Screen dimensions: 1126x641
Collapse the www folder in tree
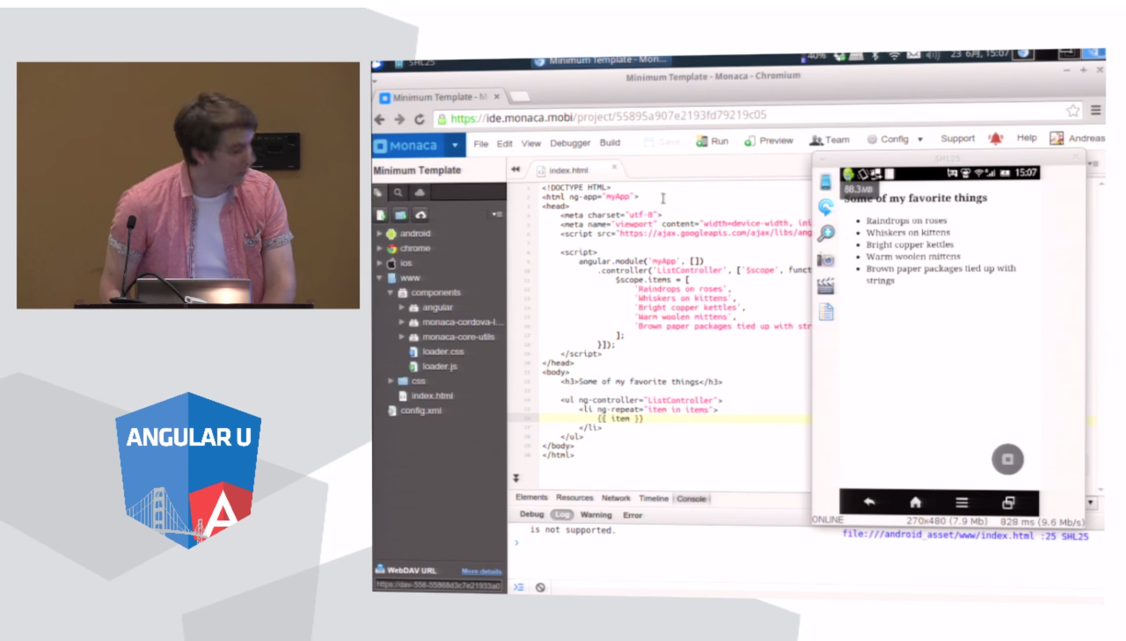pos(379,278)
